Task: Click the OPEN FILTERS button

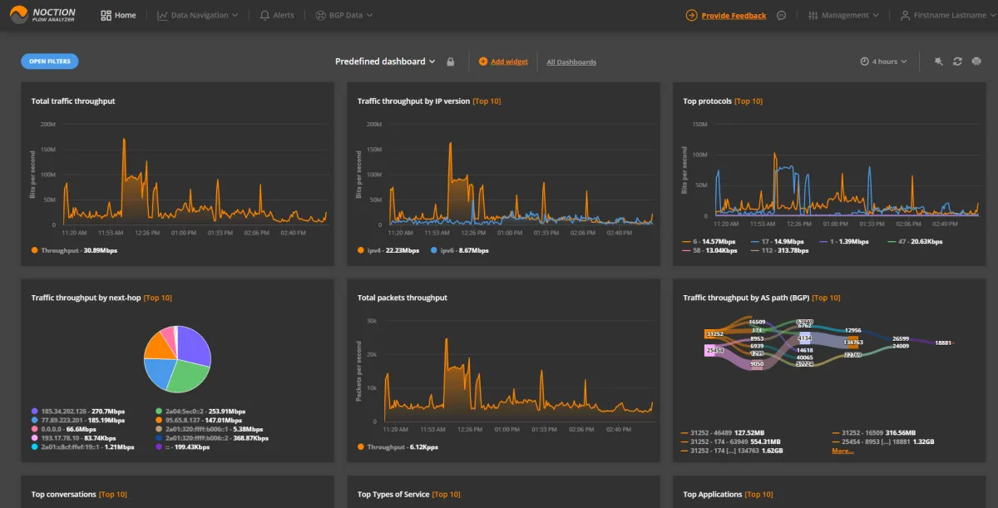Action: tap(50, 62)
